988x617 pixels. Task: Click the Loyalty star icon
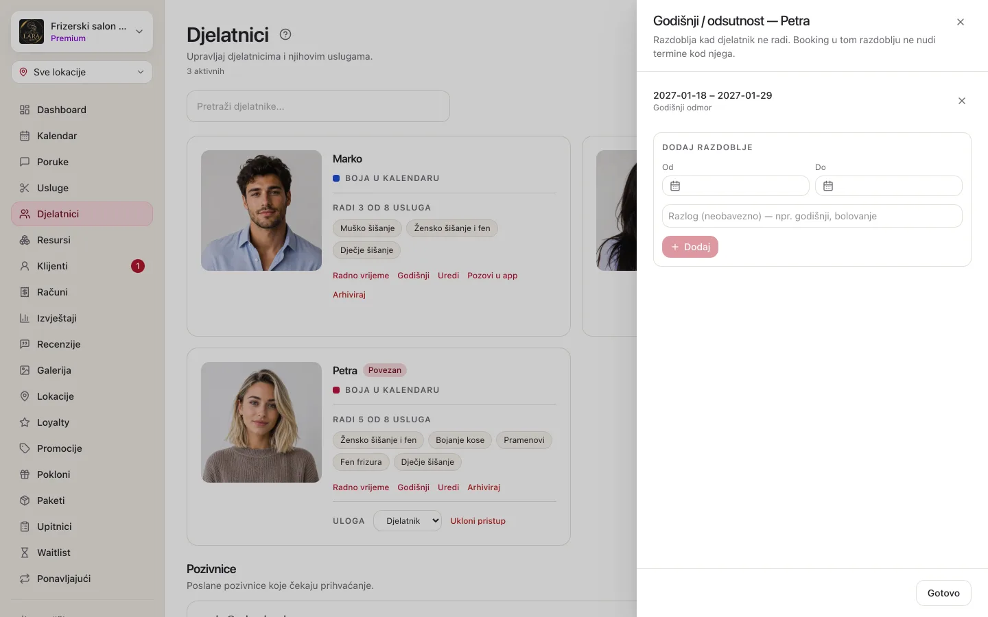[x=25, y=422]
